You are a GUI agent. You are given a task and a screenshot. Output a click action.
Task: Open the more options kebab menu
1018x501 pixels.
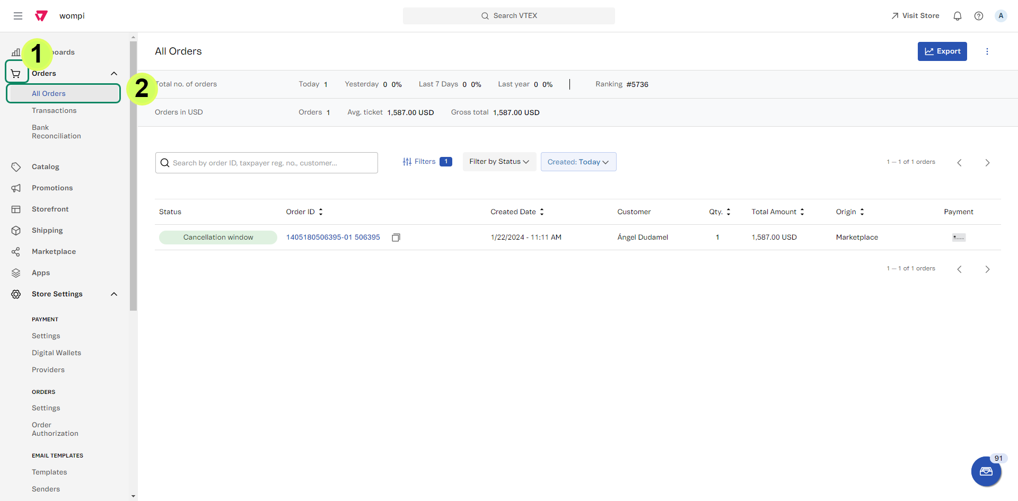click(x=987, y=51)
